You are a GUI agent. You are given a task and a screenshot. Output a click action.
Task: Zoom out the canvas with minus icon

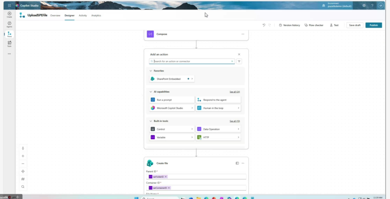[x=23, y=164]
